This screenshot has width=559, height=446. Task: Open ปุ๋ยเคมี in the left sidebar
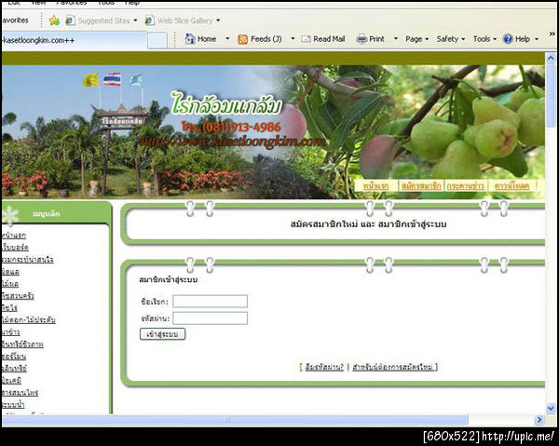click(11, 381)
